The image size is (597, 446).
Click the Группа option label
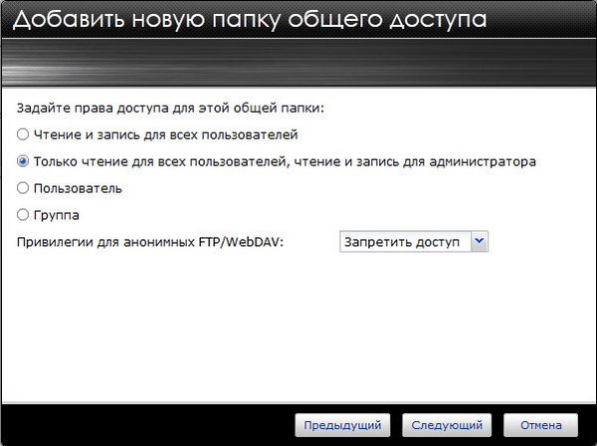tap(57, 214)
